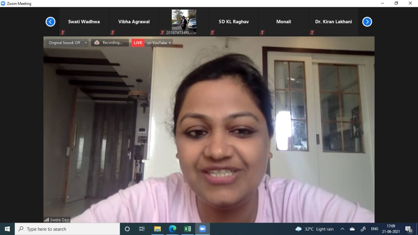Viewport: 418px width, 235px height.
Task: Select the 5D KL Raghav tile
Action: [234, 22]
